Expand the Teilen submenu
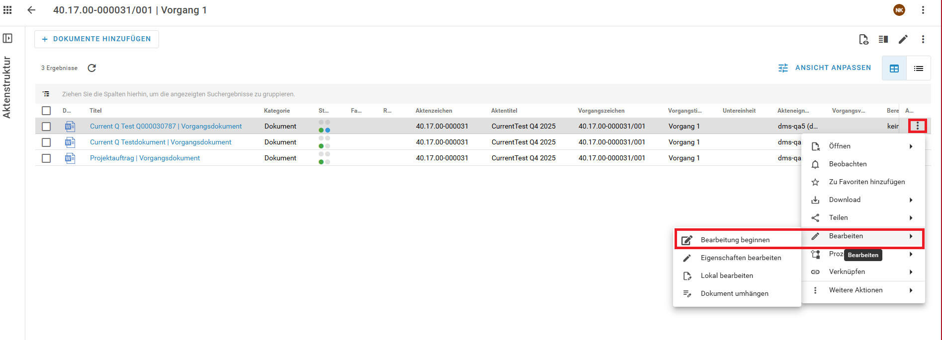 pyautogui.click(x=863, y=217)
